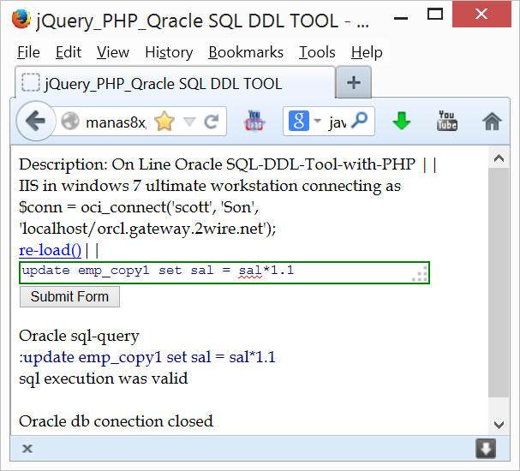Click in the SQL query text field
The width and height of the screenshot is (520, 471).
(x=214, y=272)
